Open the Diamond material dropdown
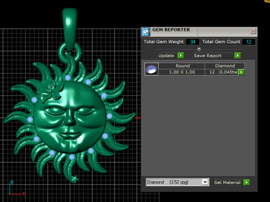The image size is (270, 202). click(x=205, y=182)
